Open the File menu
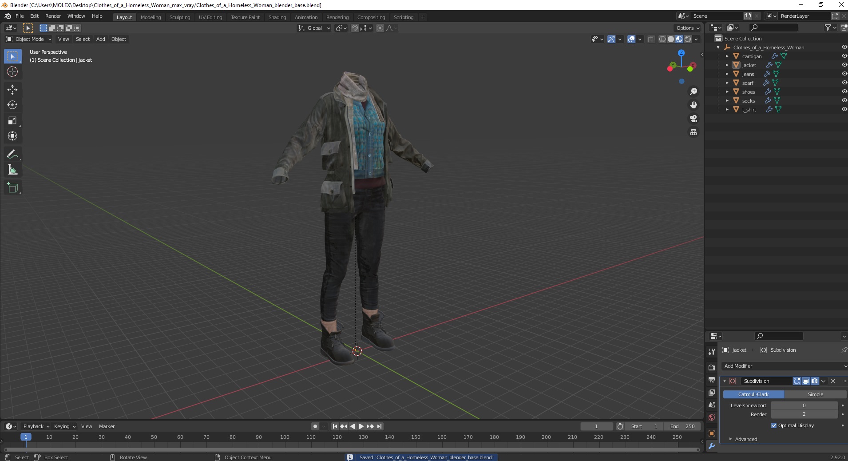Viewport: 848px width, 461px height. [x=20, y=16]
